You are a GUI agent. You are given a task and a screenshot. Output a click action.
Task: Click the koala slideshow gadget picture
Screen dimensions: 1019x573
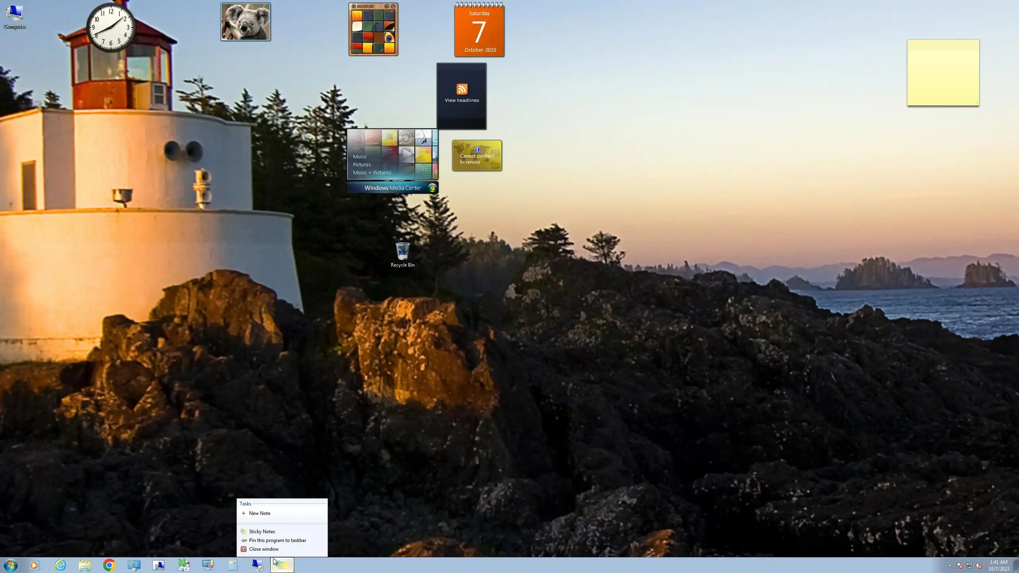[x=246, y=22]
